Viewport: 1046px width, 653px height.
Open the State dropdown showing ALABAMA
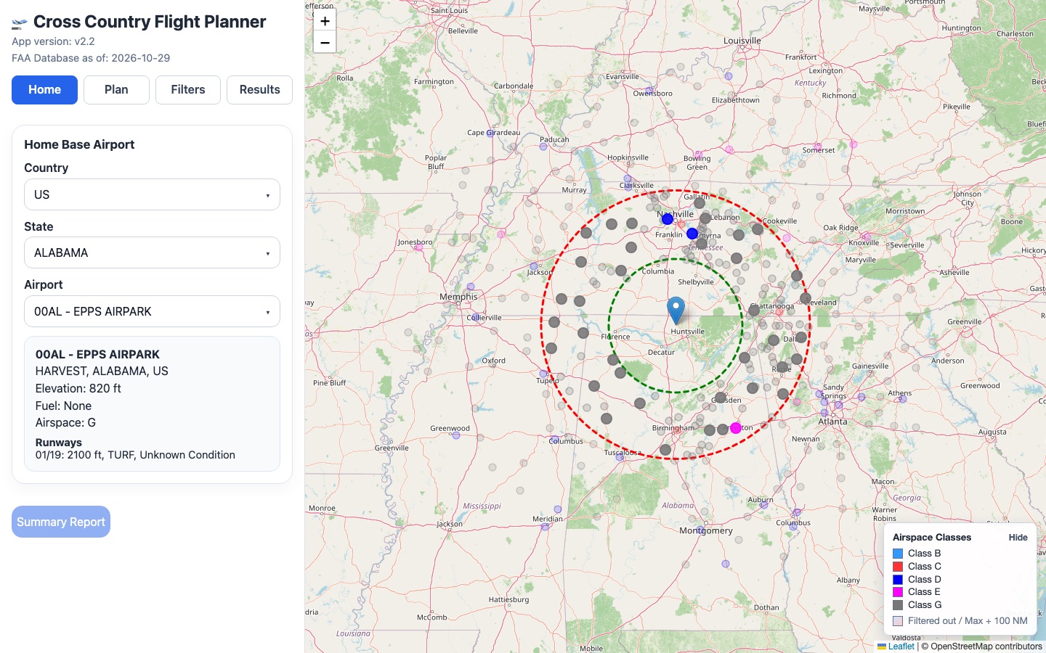point(152,252)
